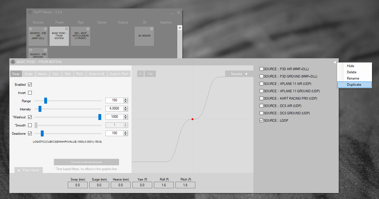Viewport: 379px width, 199px height.
Task: Click Convert to advanced pose button
Action: click(x=86, y=162)
